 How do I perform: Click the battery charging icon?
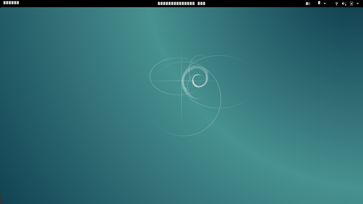click(352, 3)
